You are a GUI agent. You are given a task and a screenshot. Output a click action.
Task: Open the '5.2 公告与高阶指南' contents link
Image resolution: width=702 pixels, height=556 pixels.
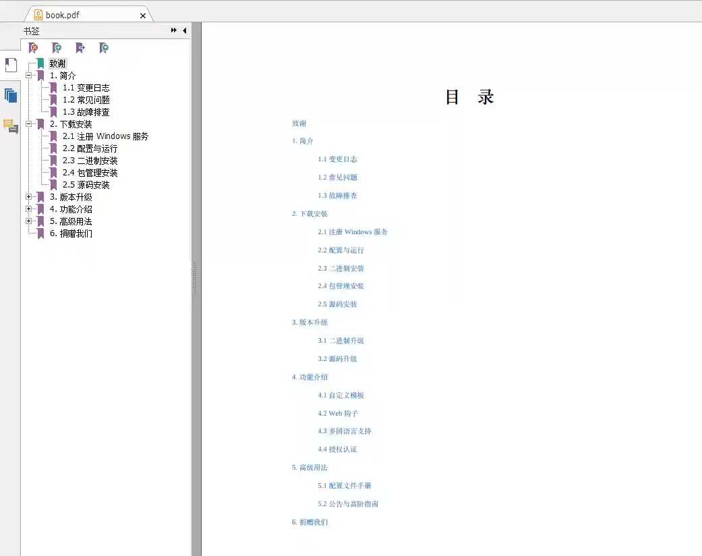[348, 503]
